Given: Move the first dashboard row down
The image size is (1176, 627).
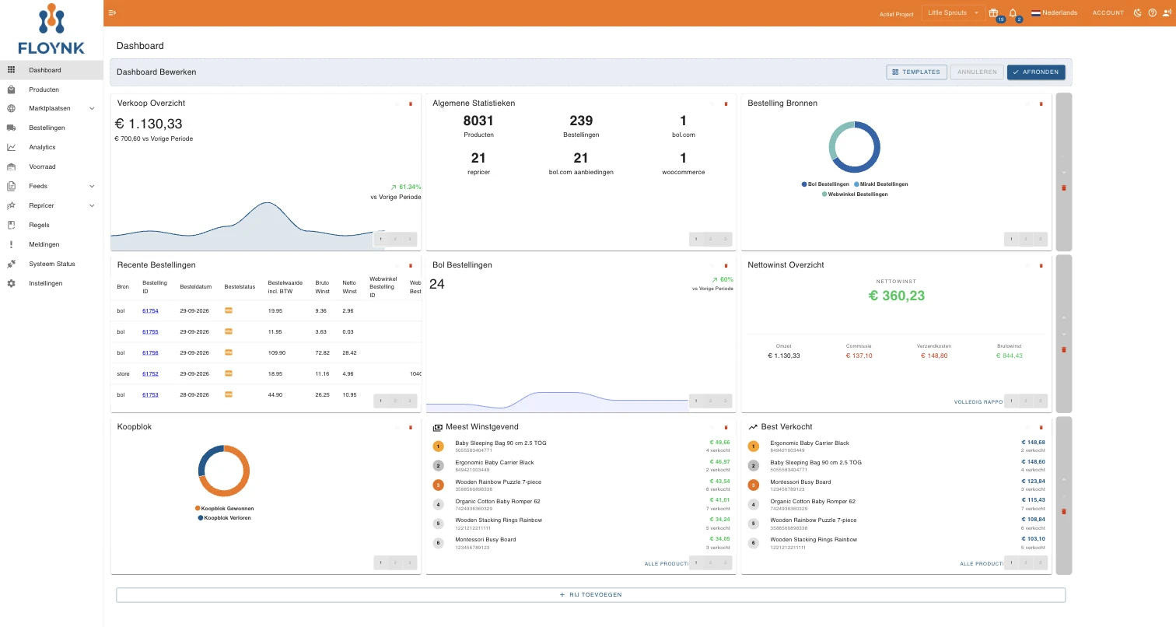Looking at the screenshot, I should tap(1064, 172).
